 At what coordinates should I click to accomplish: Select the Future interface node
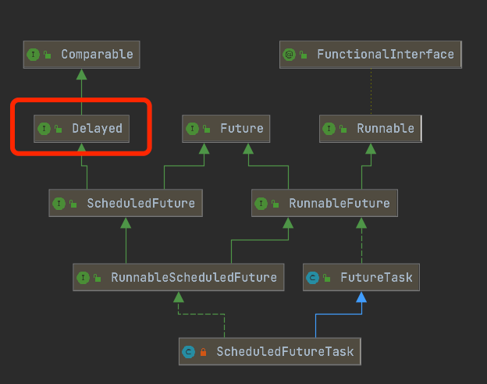226,129
